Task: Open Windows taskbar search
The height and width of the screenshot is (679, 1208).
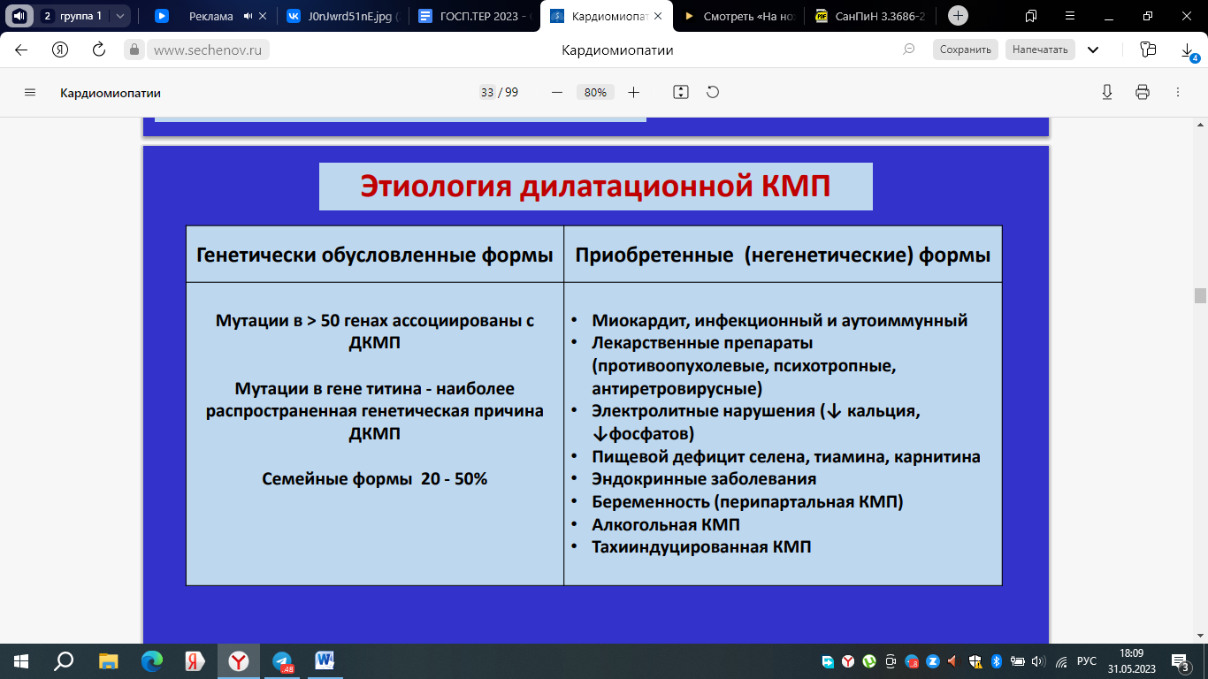Action: (x=64, y=660)
